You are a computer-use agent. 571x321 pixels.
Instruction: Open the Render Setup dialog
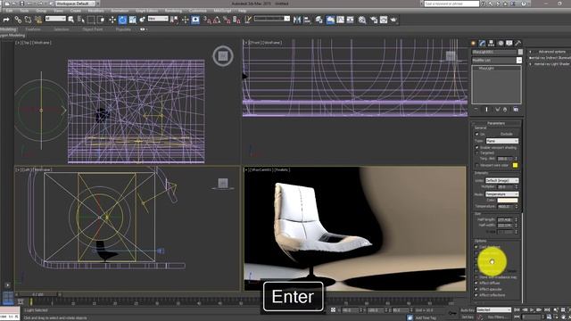click(374, 20)
